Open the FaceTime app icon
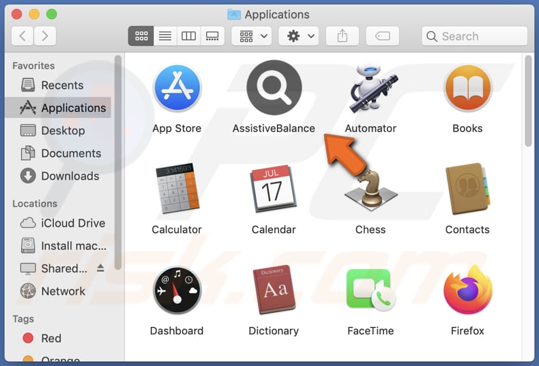 tap(371, 290)
